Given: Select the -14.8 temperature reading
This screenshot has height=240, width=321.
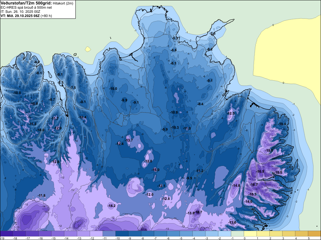Looking at the screenshot, I should (236, 185).
